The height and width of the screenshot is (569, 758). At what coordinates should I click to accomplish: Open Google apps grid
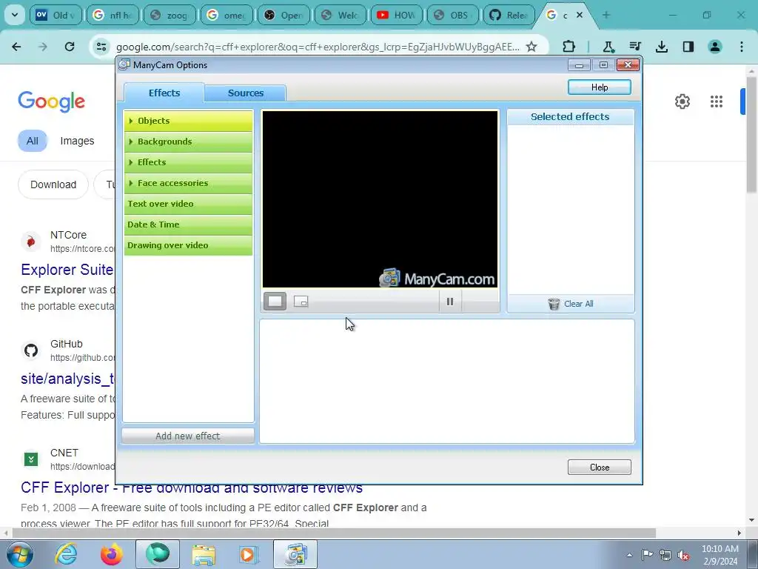coord(717,102)
